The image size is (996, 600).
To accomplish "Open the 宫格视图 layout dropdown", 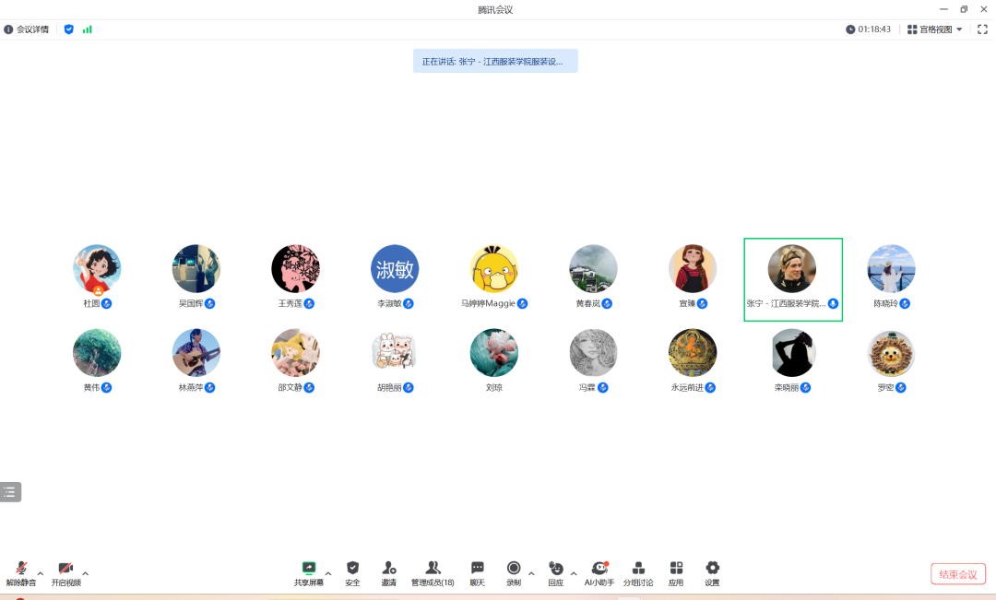I will click(x=935, y=29).
